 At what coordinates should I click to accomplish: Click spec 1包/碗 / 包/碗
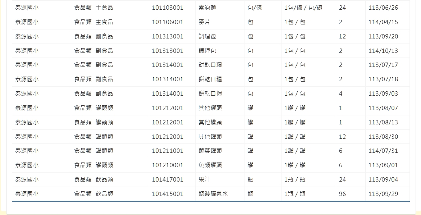tap(303, 8)
